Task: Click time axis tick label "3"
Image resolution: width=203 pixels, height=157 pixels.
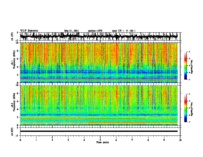Action: [68, 140]
